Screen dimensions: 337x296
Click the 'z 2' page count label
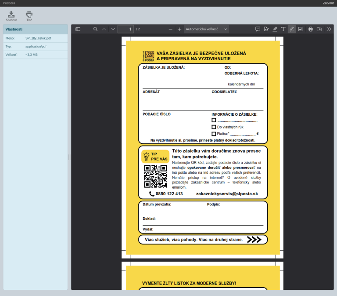138,29
